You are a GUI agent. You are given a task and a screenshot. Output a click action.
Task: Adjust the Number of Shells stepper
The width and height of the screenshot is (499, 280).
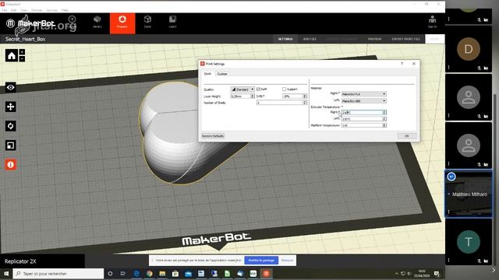[x=305, y=103]
